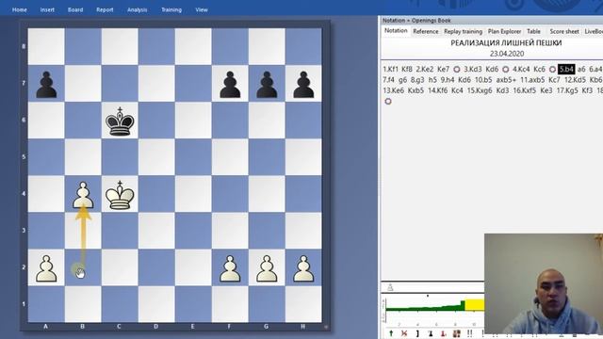This screenshot has width=603, height=339.
Task: Select the black pawn on g7
Action: coord(267,85)
